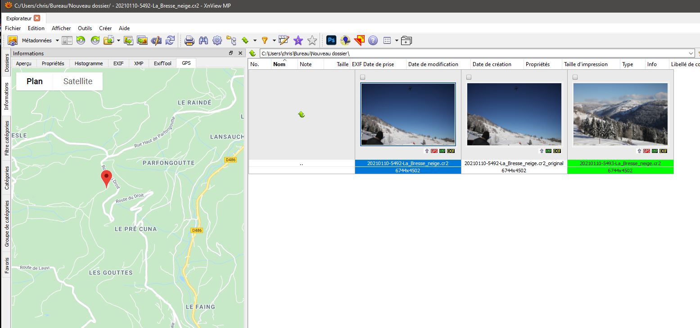Click the purple star rating icon
Screen dimensions: 700x328
pos(298,40)
